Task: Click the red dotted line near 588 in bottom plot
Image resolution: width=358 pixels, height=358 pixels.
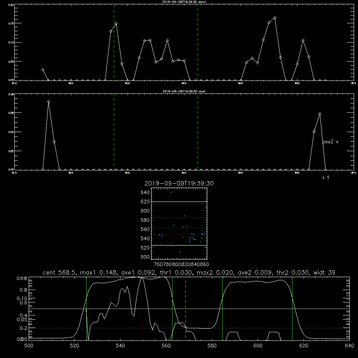Action: pos(230,308)
